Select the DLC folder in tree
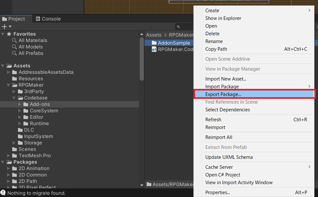The image size is (318, 197). pos(29,130)
